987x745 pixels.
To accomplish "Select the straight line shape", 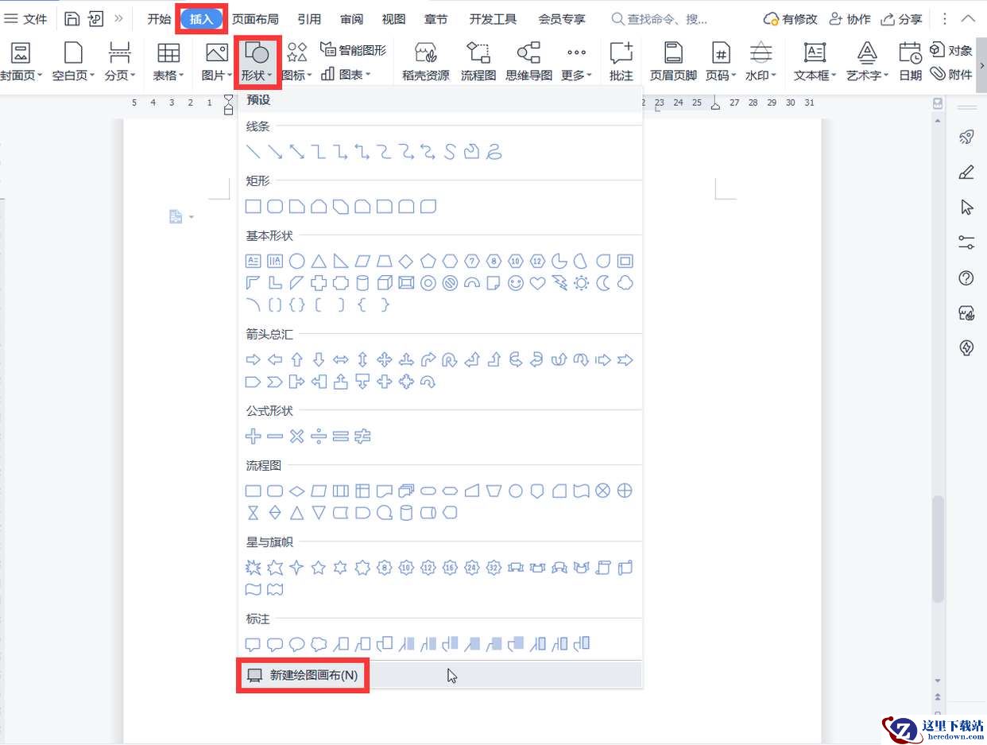I will (x=254, y=152).
